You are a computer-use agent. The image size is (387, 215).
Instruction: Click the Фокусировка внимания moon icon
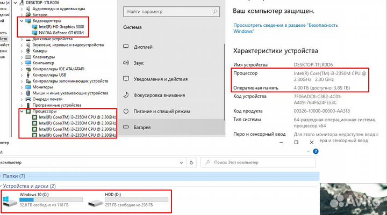click(126, 95)
